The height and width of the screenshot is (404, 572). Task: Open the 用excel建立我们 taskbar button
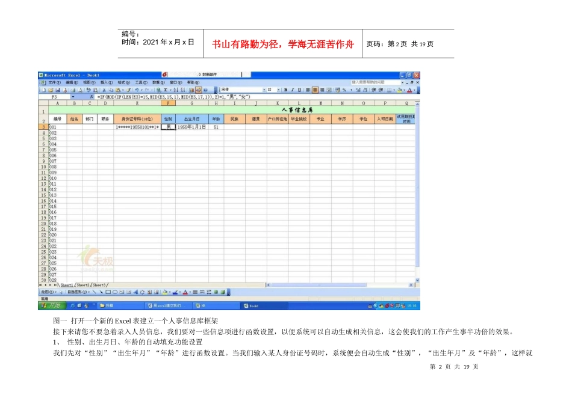tap(168, 305)
